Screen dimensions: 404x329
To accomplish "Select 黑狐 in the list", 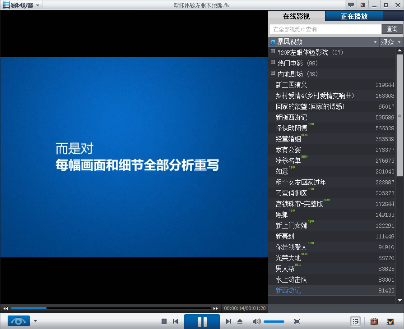I will pyautogui.click(x=332, y=215).
